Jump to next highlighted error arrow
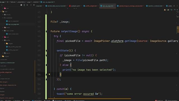This screenshot has height=101, width=179. point(177,10)
